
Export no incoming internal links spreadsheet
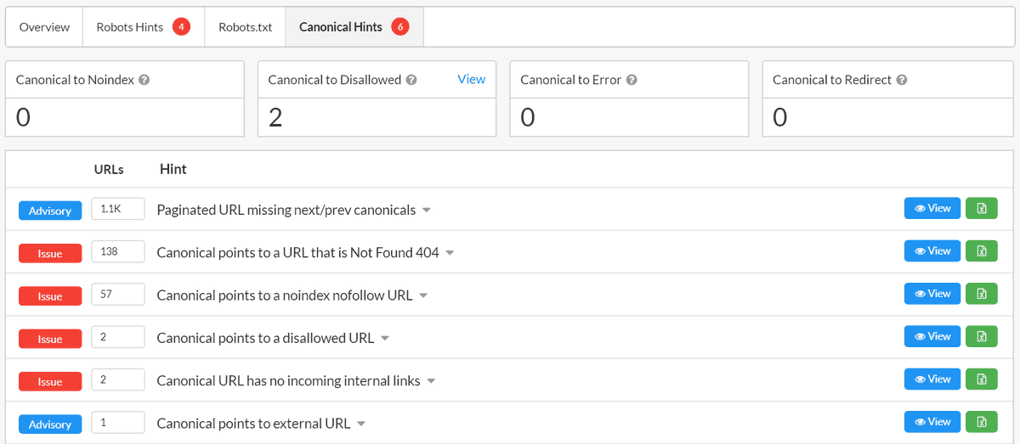tap(981, 379)
